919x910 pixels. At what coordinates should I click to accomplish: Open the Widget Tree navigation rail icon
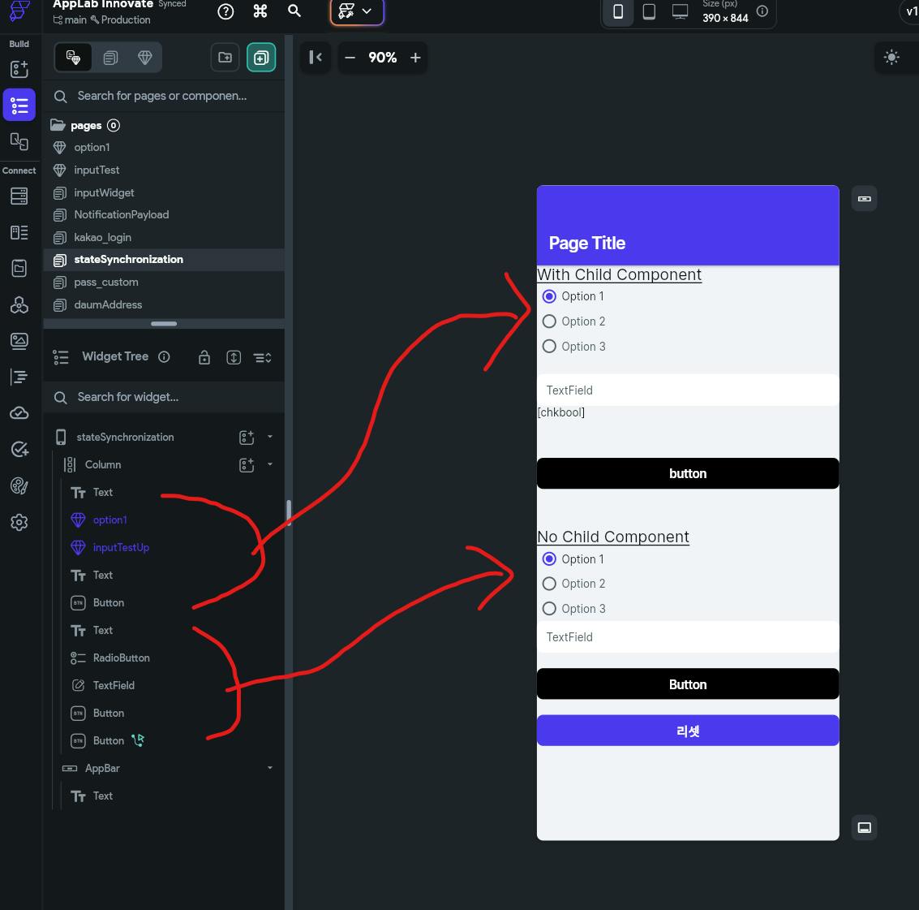pos(19,106)
